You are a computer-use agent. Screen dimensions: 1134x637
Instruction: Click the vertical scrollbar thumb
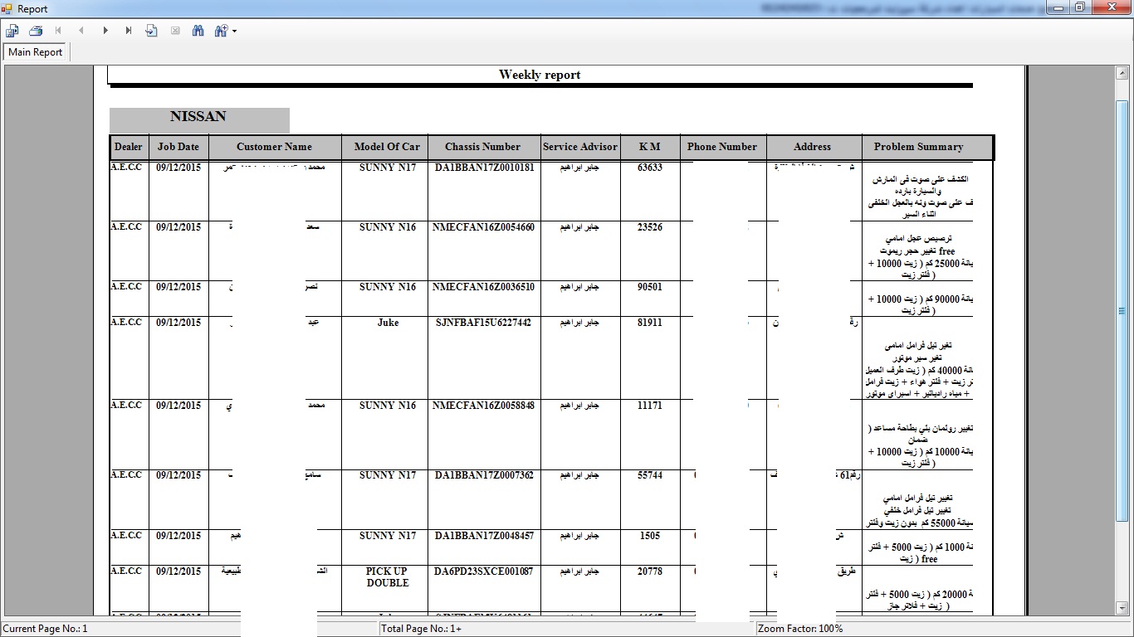click(x=1122, y=311)
